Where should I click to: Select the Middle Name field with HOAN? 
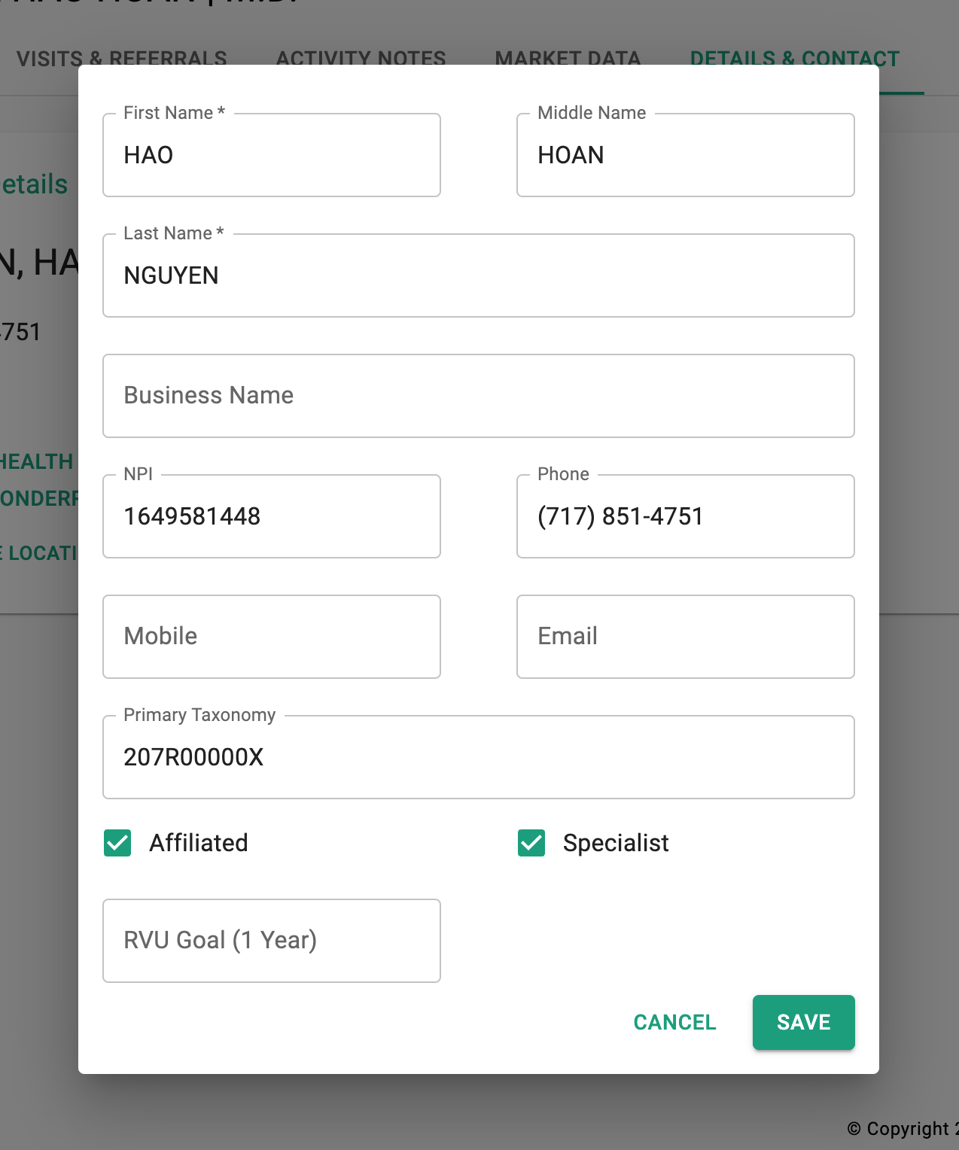(686, 155)
